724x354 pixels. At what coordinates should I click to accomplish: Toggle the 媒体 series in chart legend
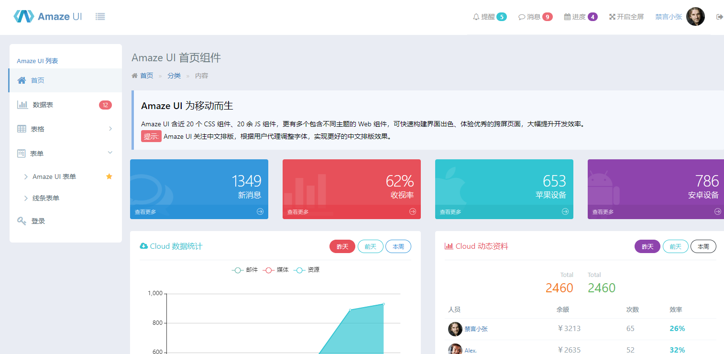click(275, 270)
